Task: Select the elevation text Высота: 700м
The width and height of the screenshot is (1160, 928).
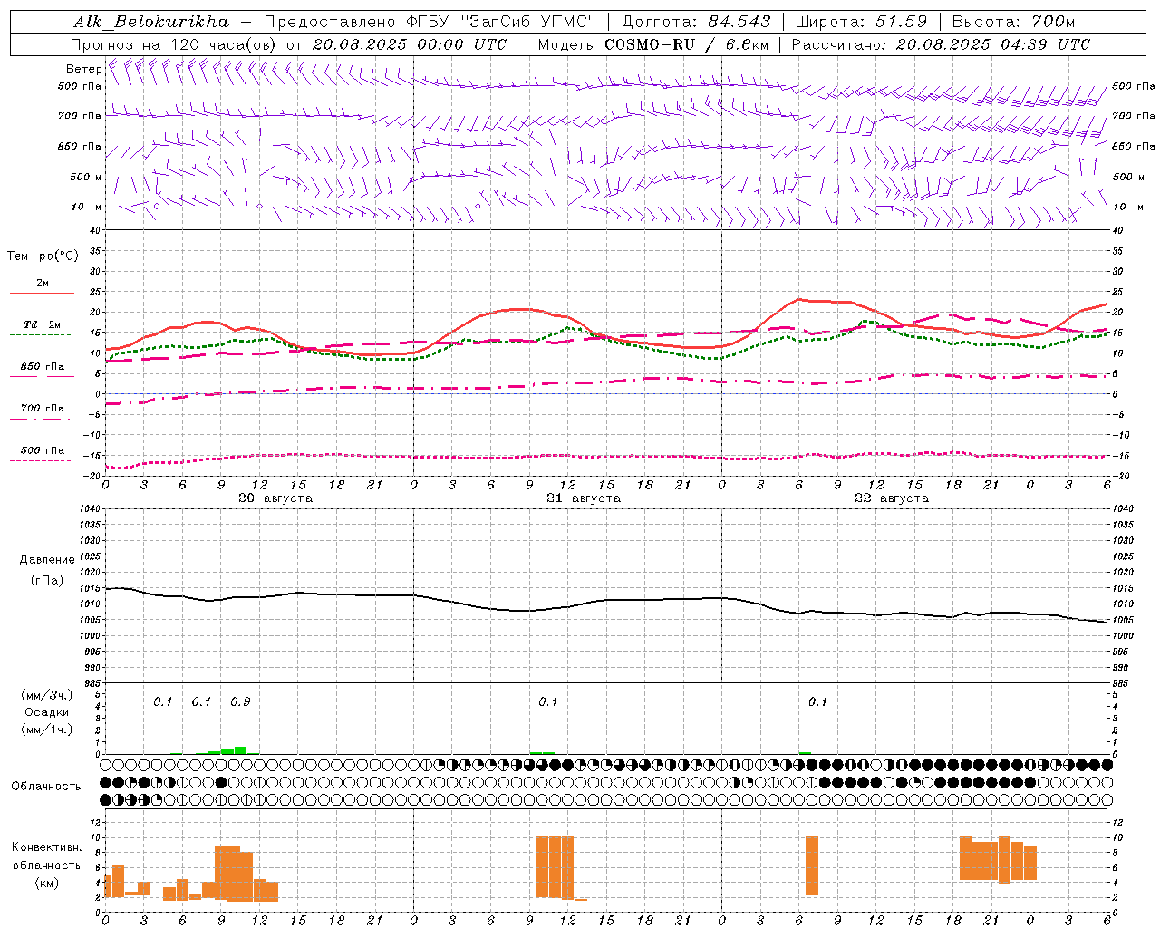Action: coord(1012,22)
